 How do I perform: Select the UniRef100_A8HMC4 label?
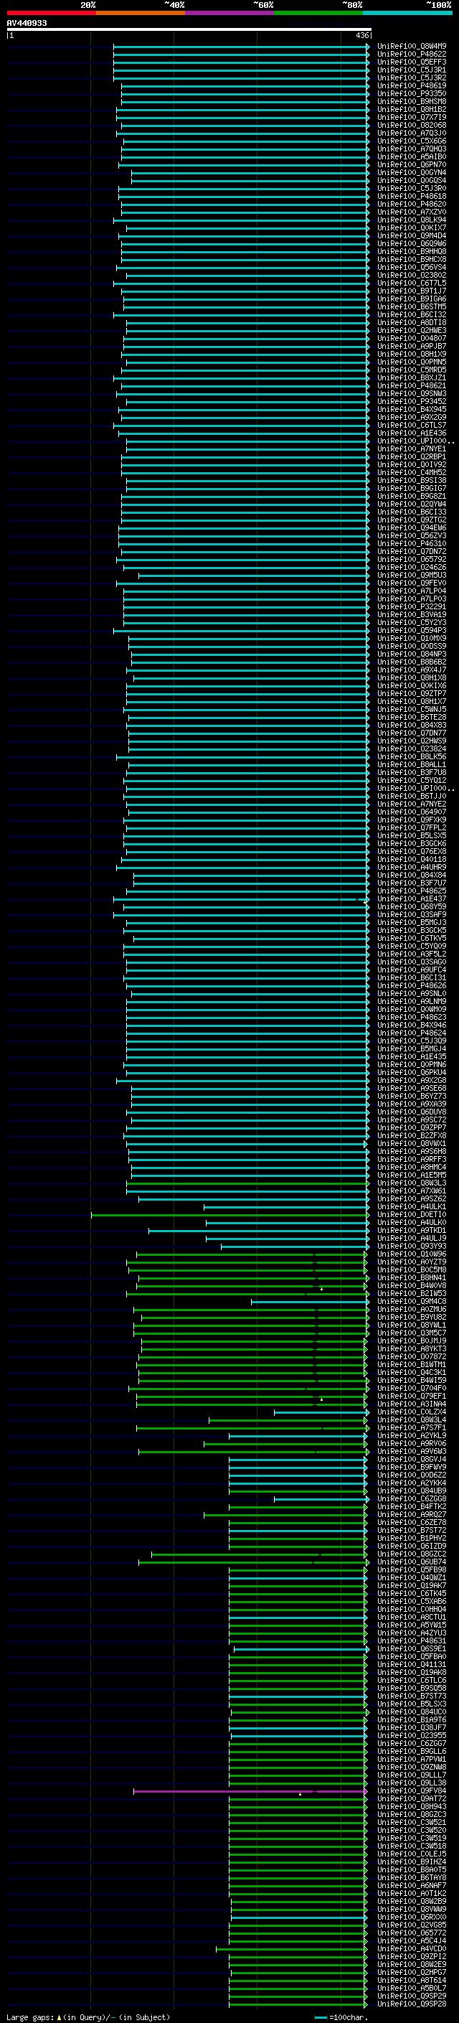pos(411,1167)
